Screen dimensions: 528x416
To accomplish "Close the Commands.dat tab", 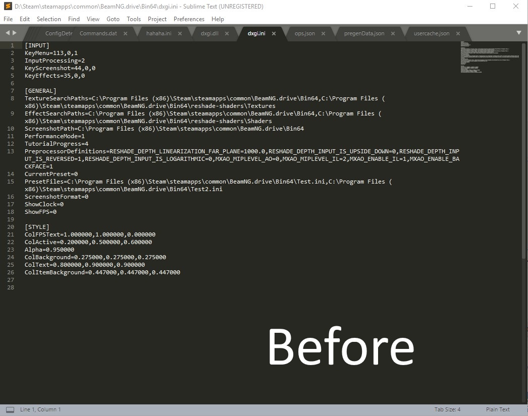I will tap(125, 33).
